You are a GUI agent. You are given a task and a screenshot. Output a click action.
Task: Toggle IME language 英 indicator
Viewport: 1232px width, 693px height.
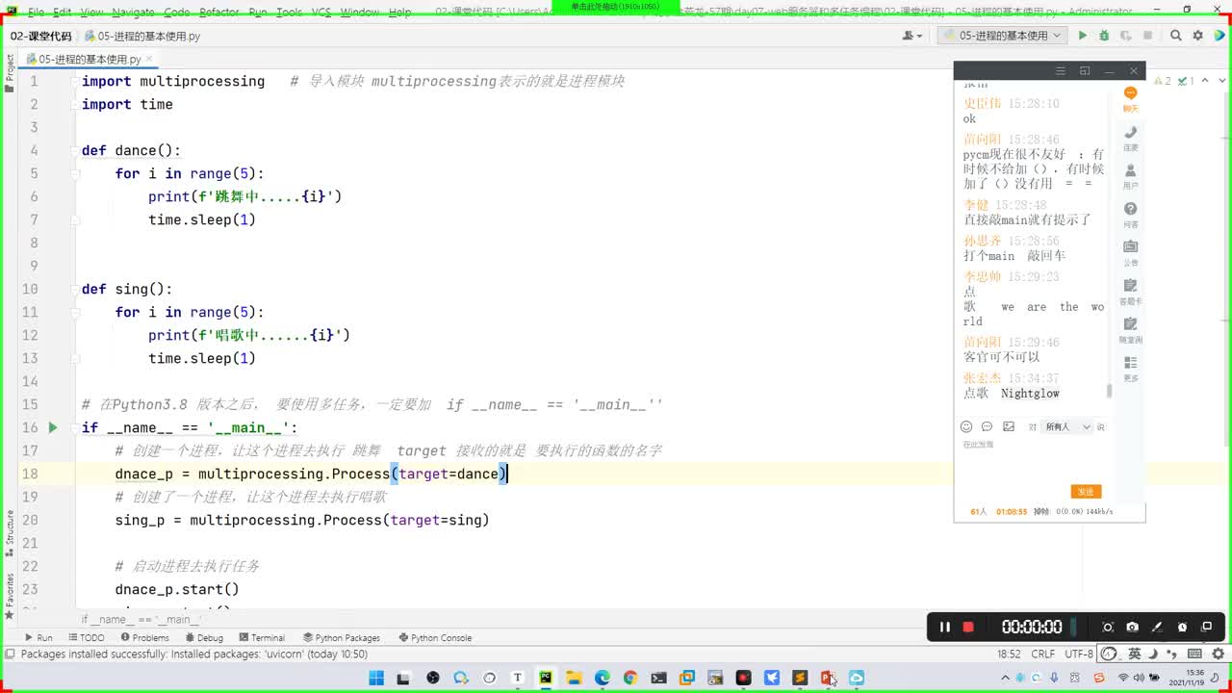click(1134, 654)
